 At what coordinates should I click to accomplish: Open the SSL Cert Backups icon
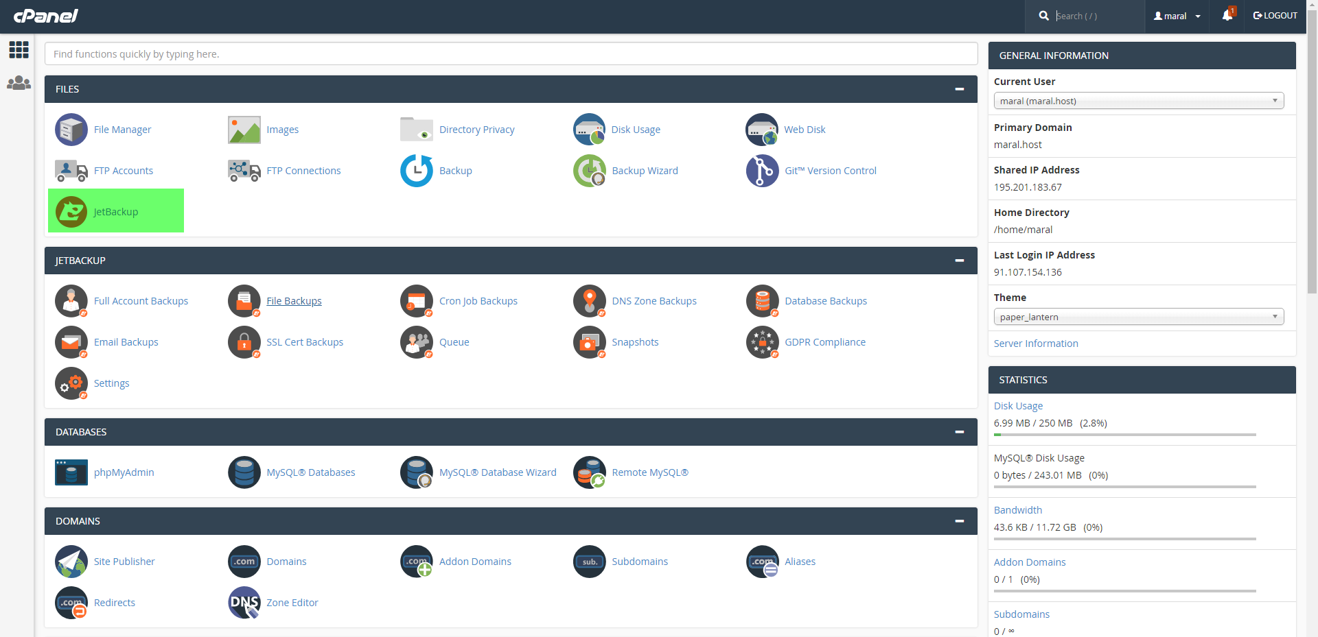point(244,342)
